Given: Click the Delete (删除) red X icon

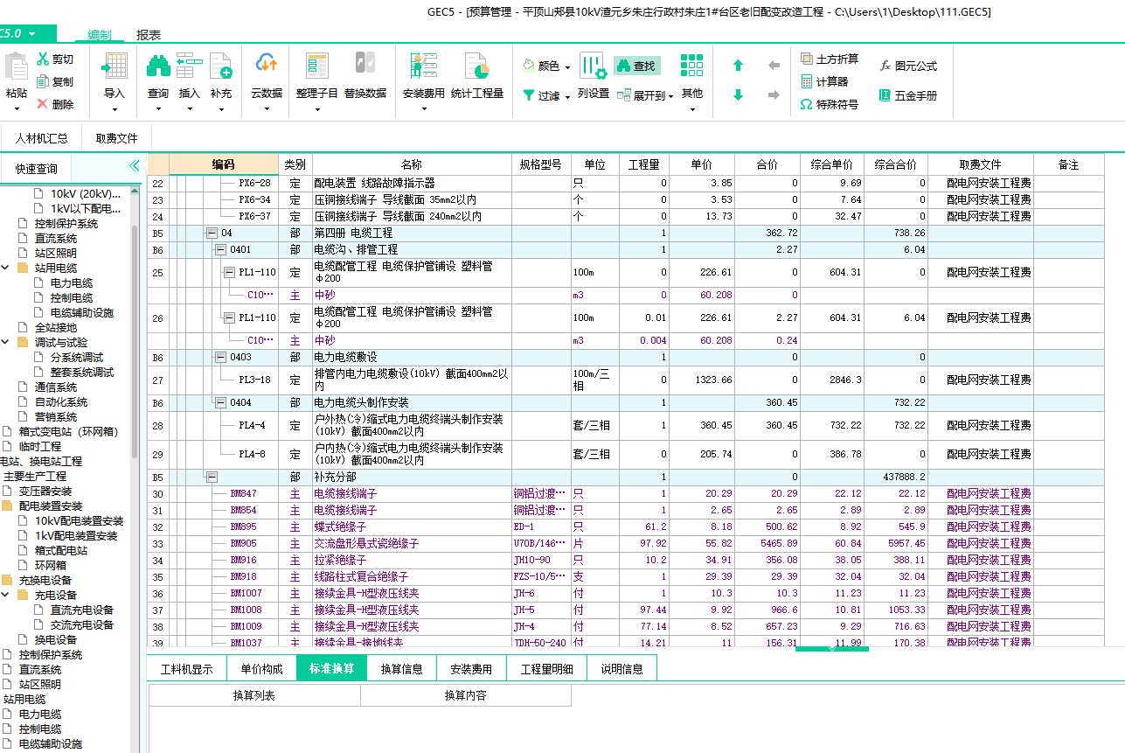Looking at the screenshot, I should coord(43,104).
